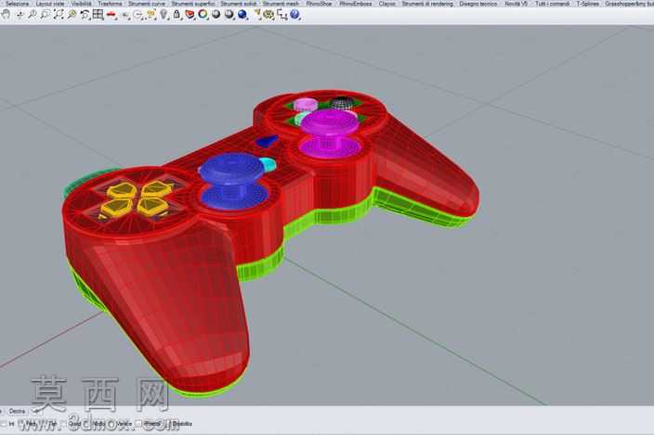The image size is (654, 435).
Task: Click the padlock Lock objects icon
Action: (x=177, y=15)
